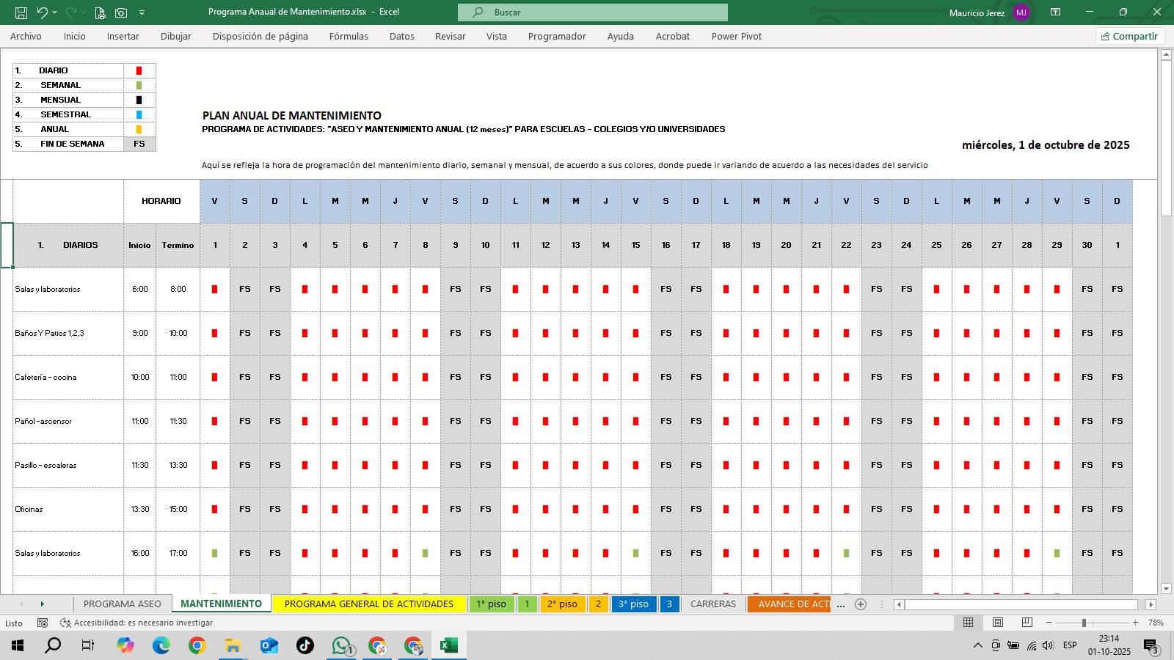Undo the last action

point(43,12)
